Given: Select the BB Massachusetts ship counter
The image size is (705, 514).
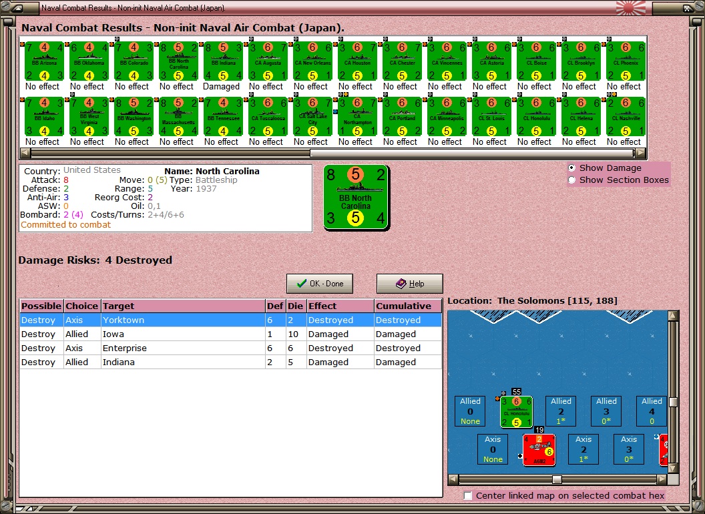Looking at the screenshot, I should pyautogui.click(x=178, y=117).
